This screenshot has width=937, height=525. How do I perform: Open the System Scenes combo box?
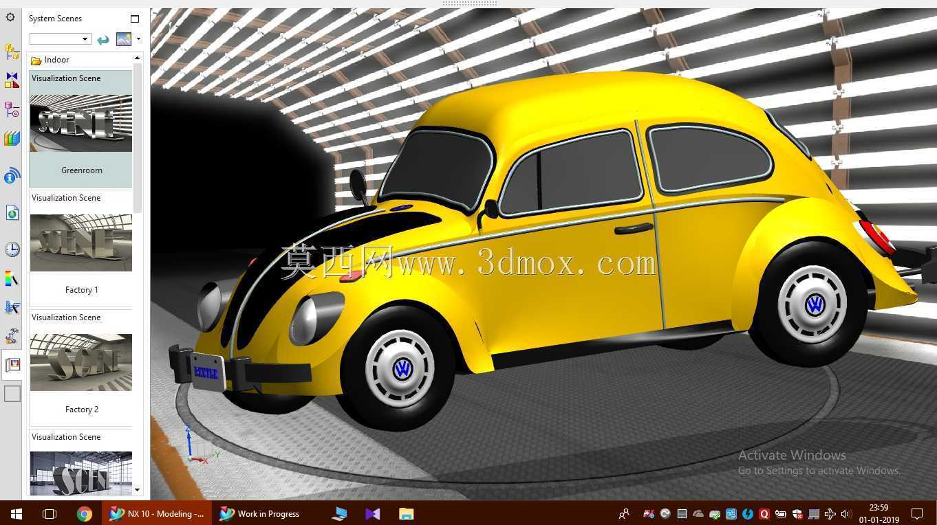tap(60, 39)
